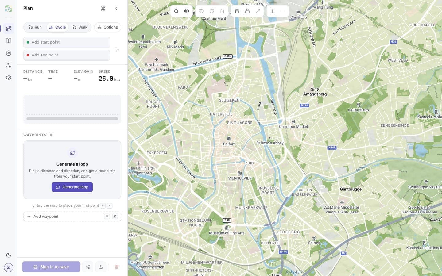Click the Museum of Fine Arts marker
This screenshot has height=276, width=442.
[227, 231]
